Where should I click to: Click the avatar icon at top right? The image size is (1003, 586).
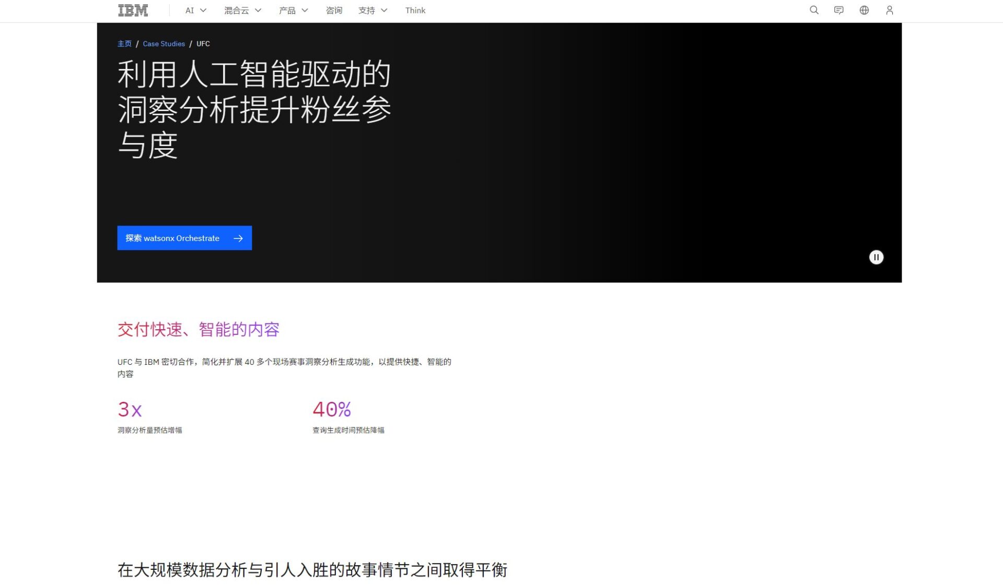(x=889, y=10)
